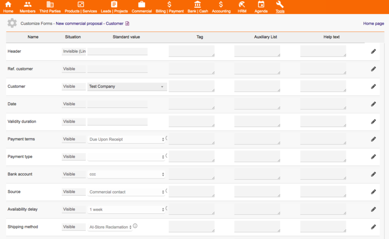The image size is (389, 239).
Task: Open the Members section
Action: click(x=28, y=7)
